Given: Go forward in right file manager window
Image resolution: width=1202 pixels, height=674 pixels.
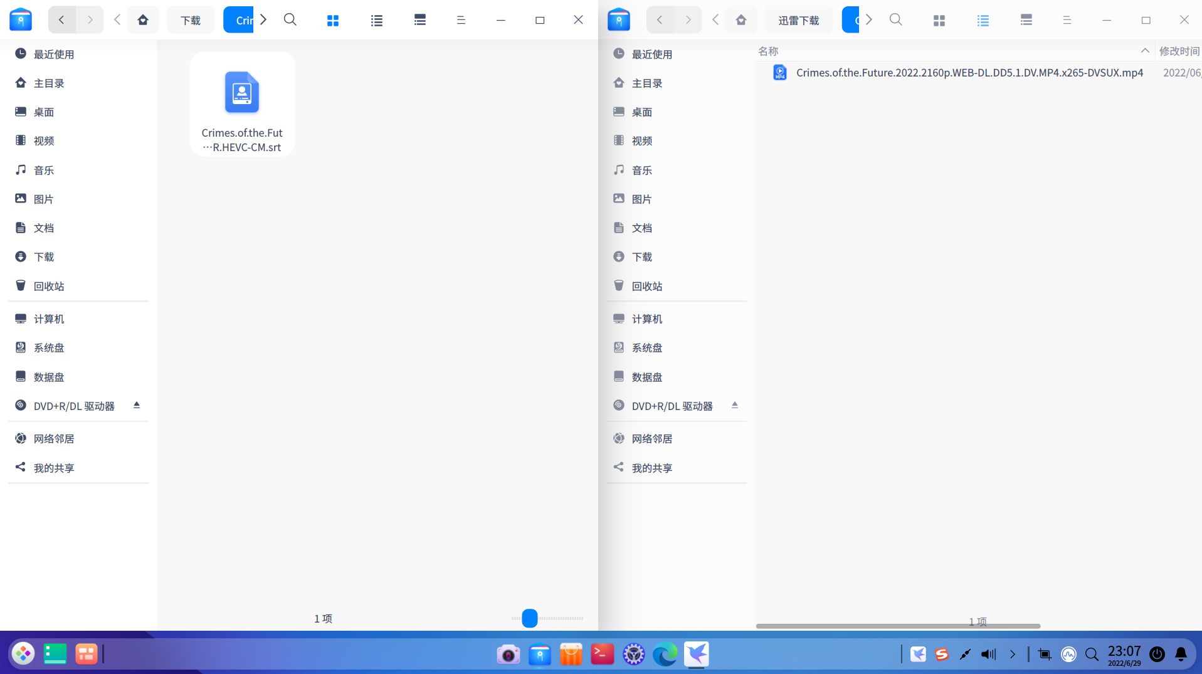Looking at the screenshot, I should [688, 20].
